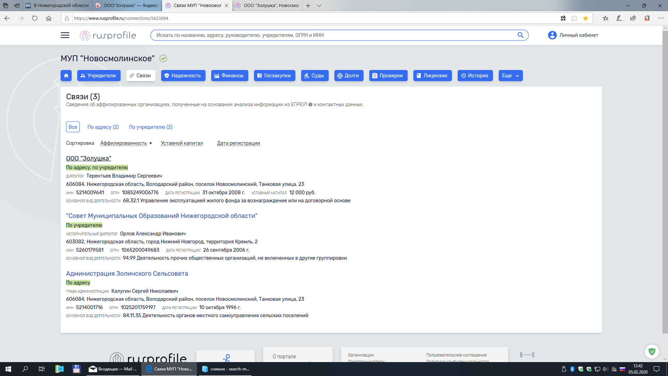The height and width of the screenshot is (376, 668).
Task: Click the browser address bar URL
Action: (x=121, y=18)
